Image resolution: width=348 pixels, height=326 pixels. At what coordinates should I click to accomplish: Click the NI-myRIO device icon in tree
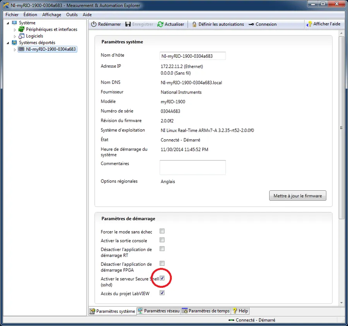point(21,49)
